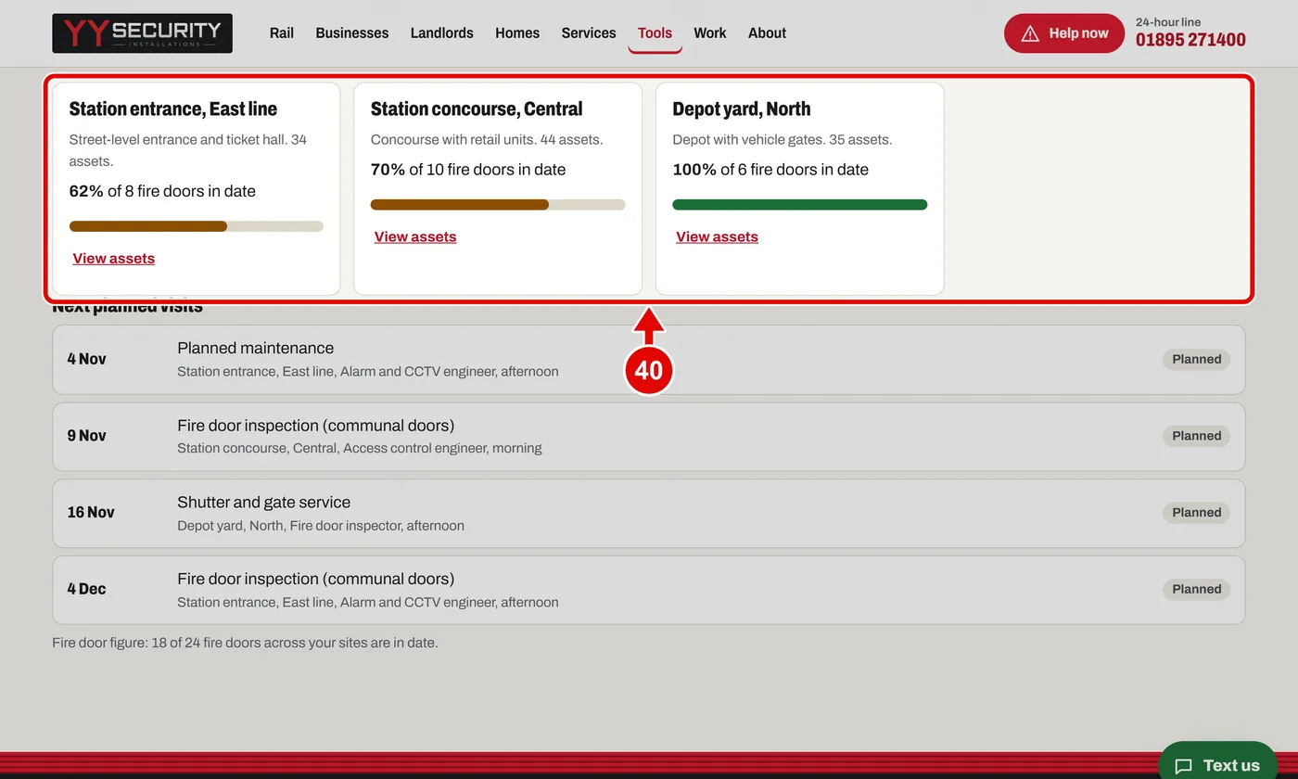Select the "Station entrance, East line" card heading

click(x=173, y=109)
